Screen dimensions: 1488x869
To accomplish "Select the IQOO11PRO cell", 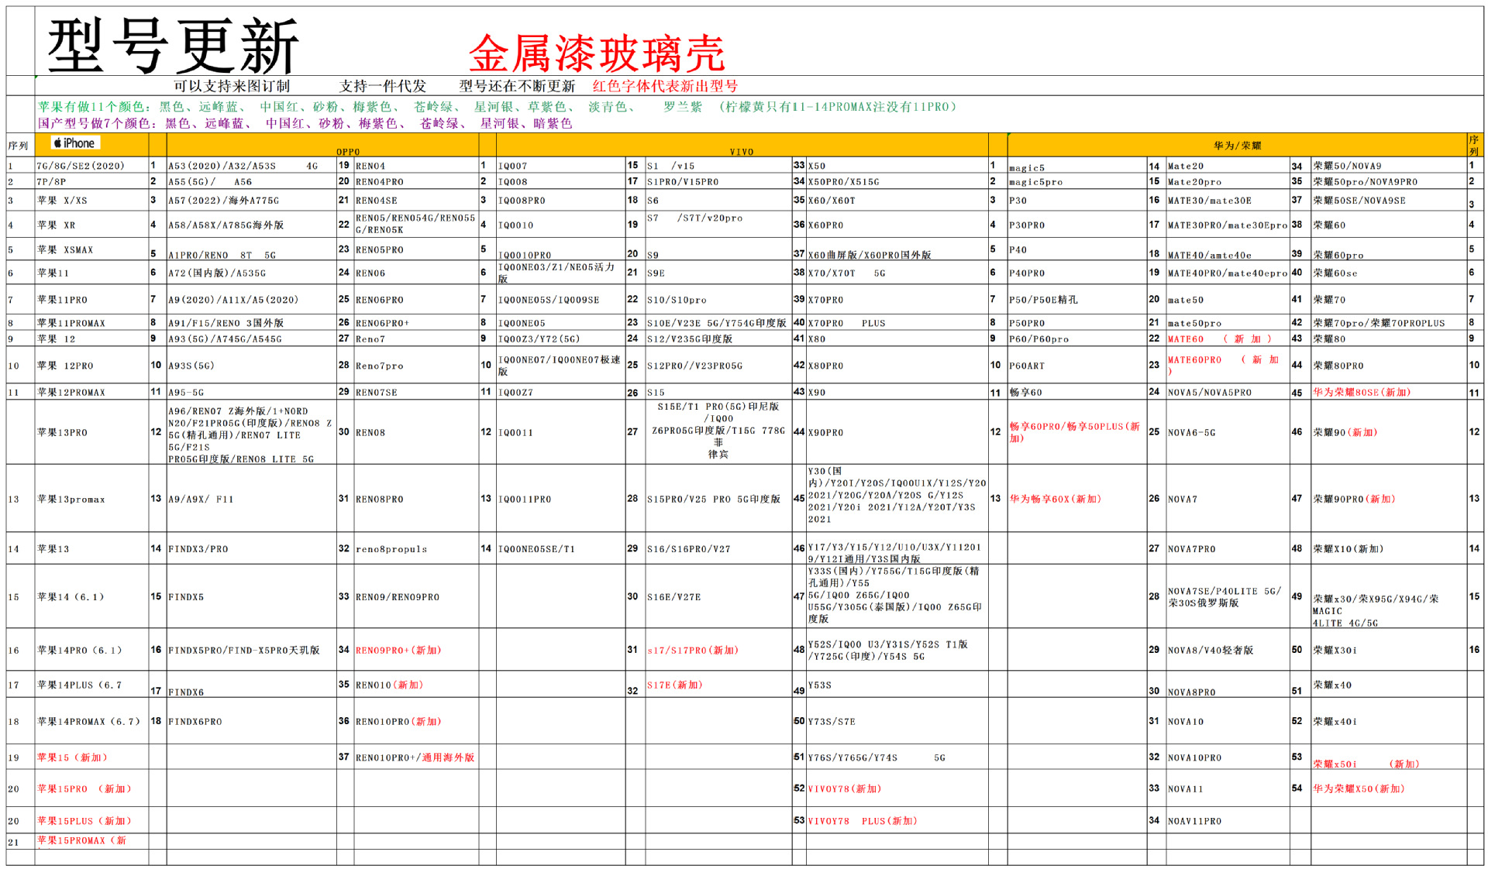I will pos(525,499).
